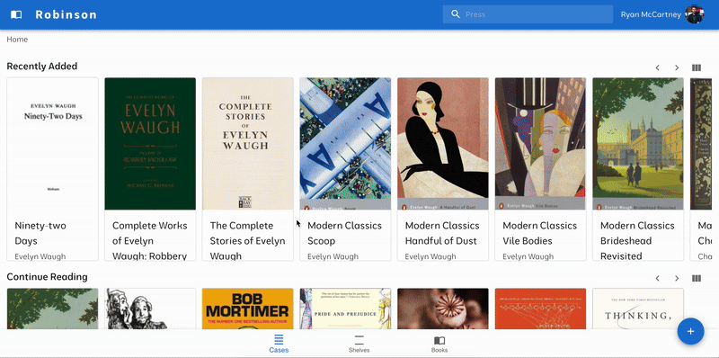Click 'Modern Classics Scoop' title
The width and height of the screenshot is (719, 358).
coord(344,233)
